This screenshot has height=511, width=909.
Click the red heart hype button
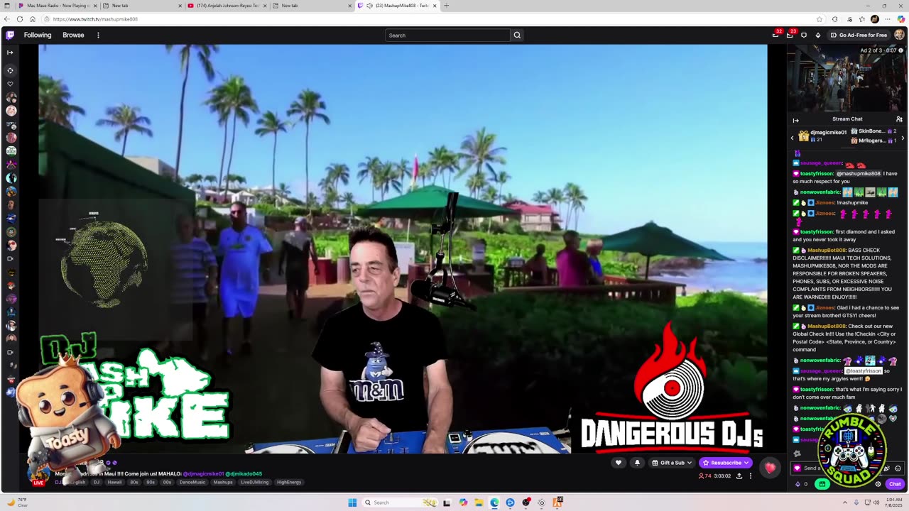click(771, 467)
